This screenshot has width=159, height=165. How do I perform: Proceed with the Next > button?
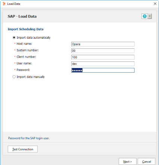click(128, 162)
